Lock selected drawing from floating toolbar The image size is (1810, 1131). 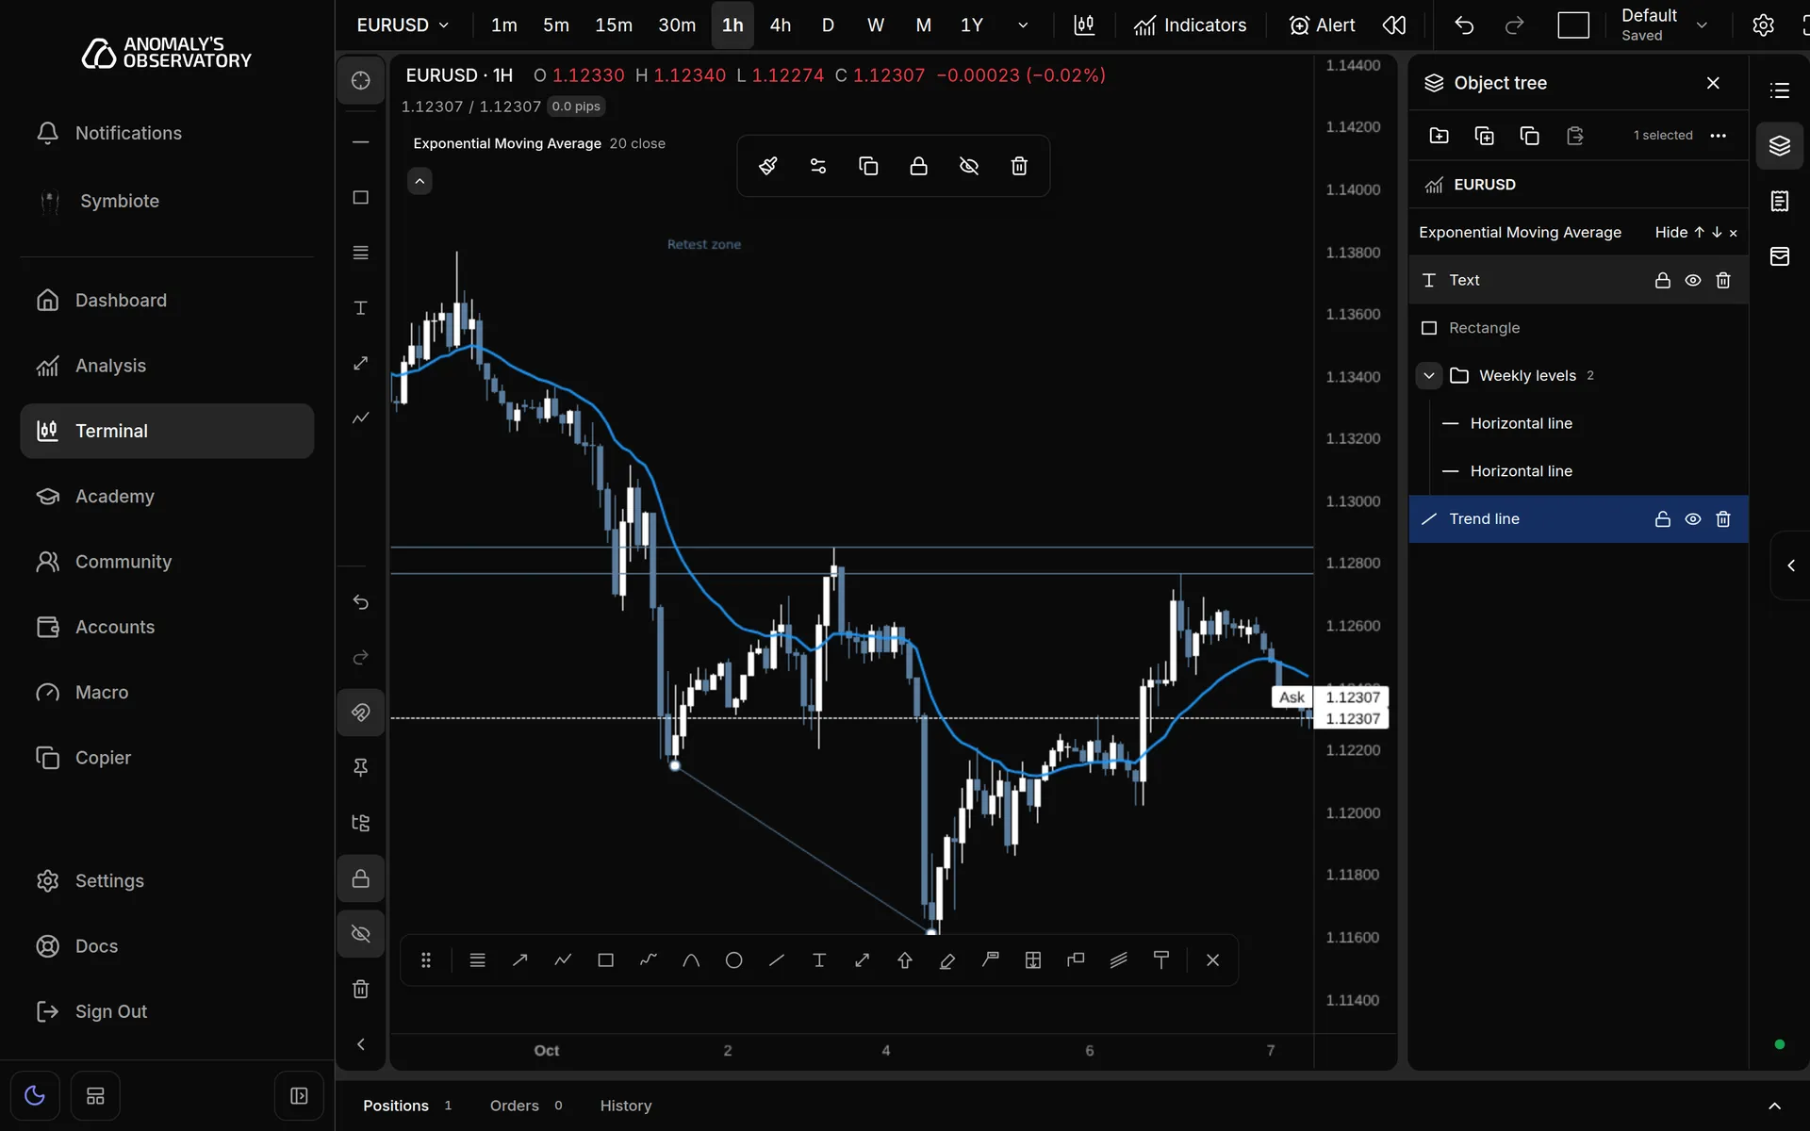pyautogui.click(x=918, y=167)
